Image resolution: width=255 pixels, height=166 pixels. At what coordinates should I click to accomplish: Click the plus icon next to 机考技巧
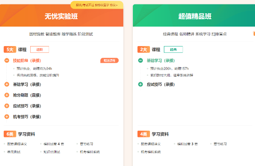7,116
